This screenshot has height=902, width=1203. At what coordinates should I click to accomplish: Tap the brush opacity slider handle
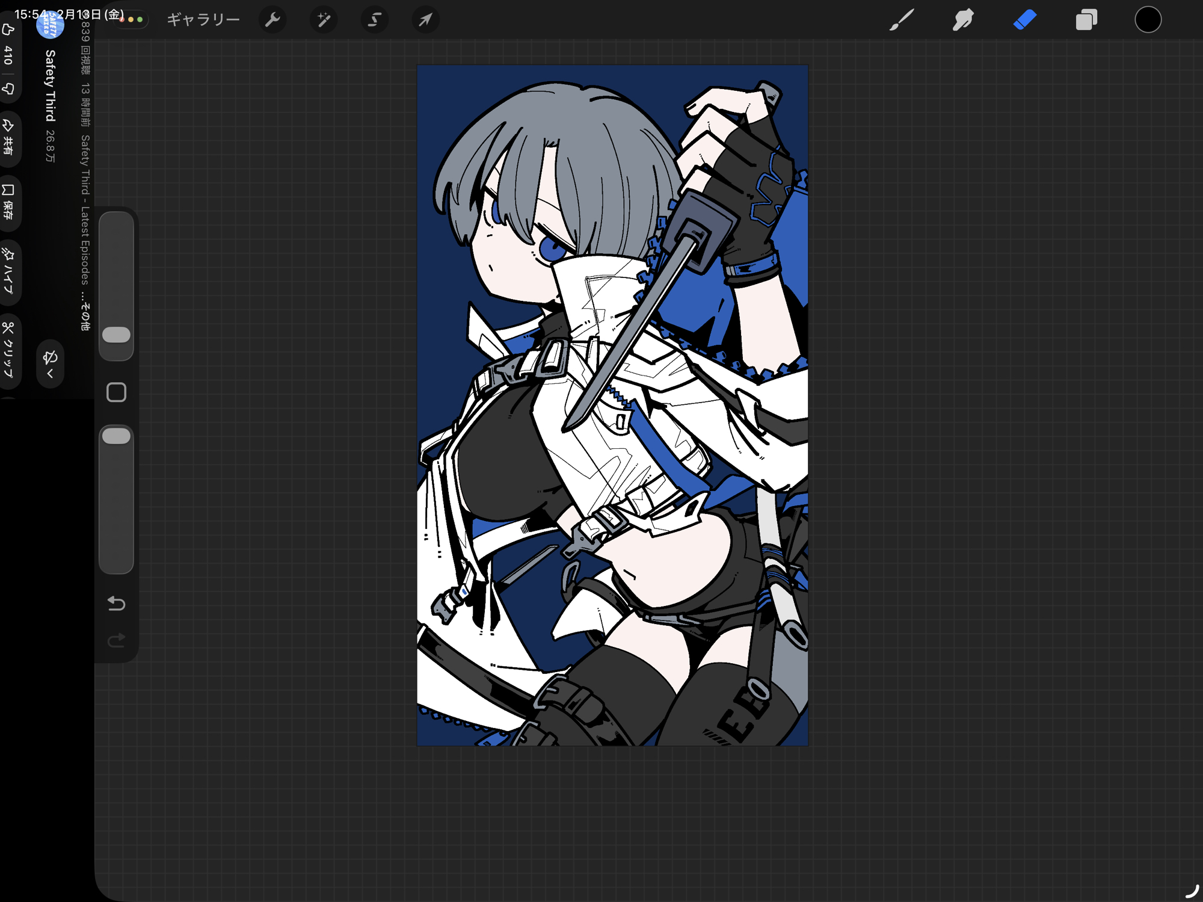pos(116,436)
